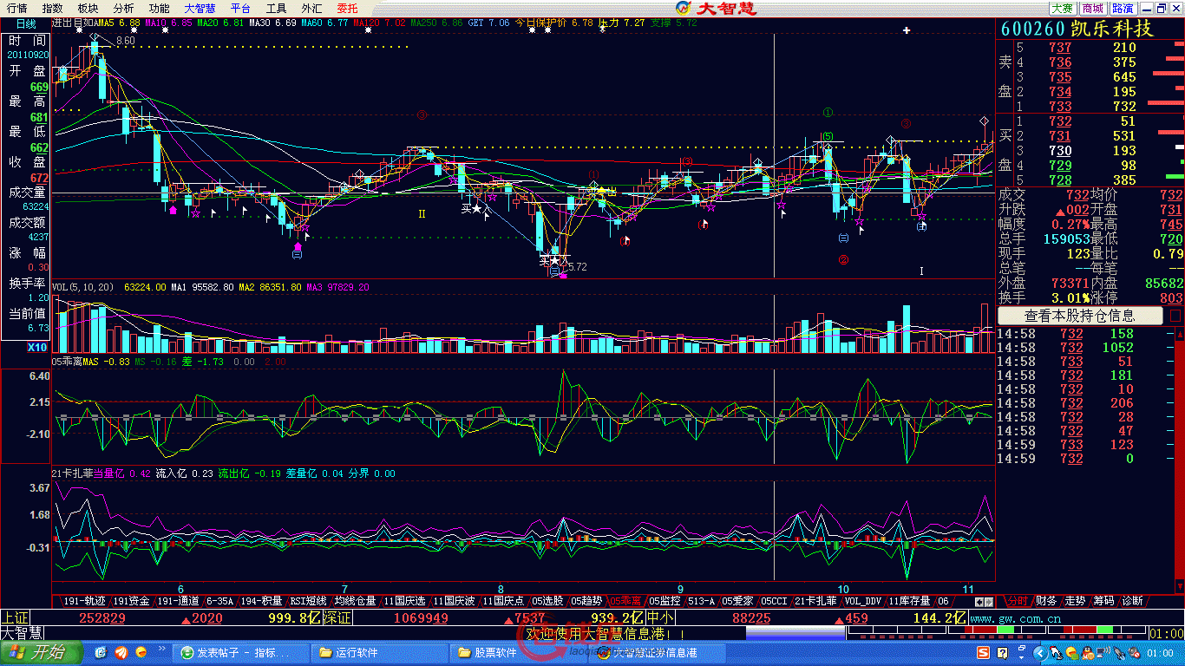Viewport: 1185px width, 666px height.
Task: Click the 日线 period label
Action: (26, 23)
